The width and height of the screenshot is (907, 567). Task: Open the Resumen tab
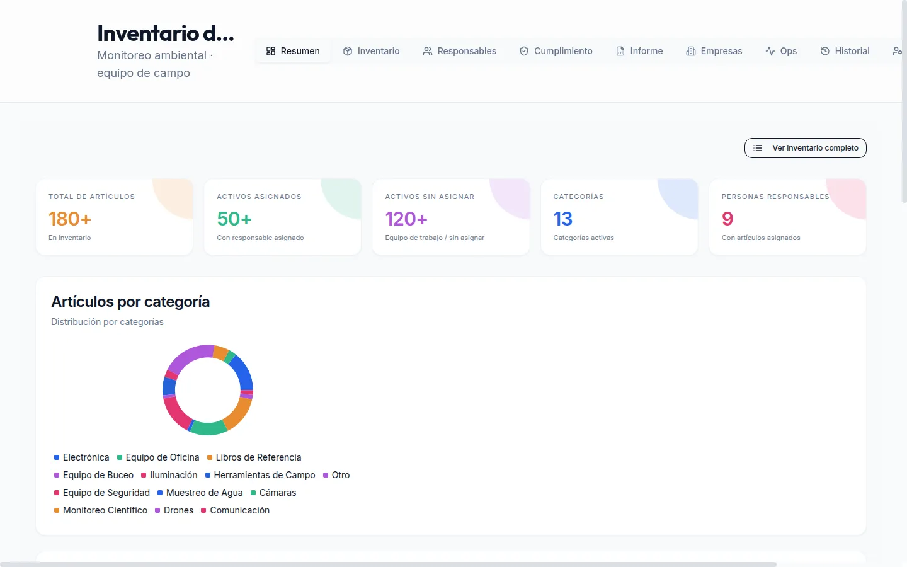[x=293, y=51]
